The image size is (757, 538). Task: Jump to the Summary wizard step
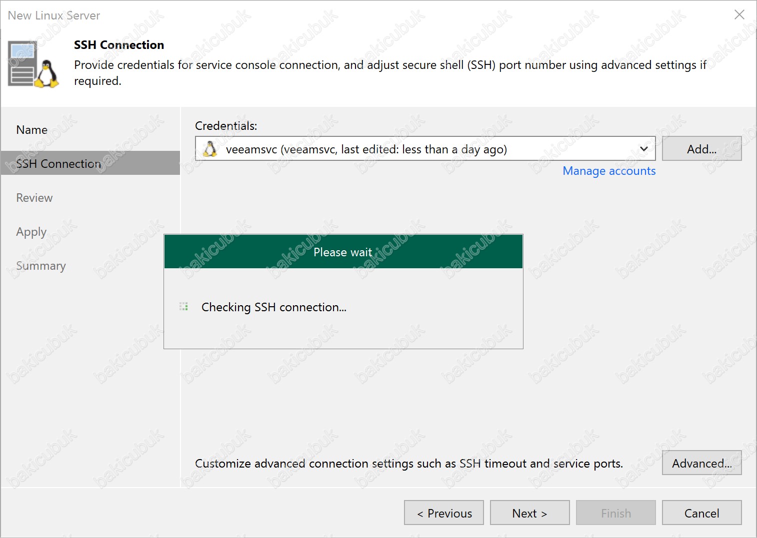41,266
